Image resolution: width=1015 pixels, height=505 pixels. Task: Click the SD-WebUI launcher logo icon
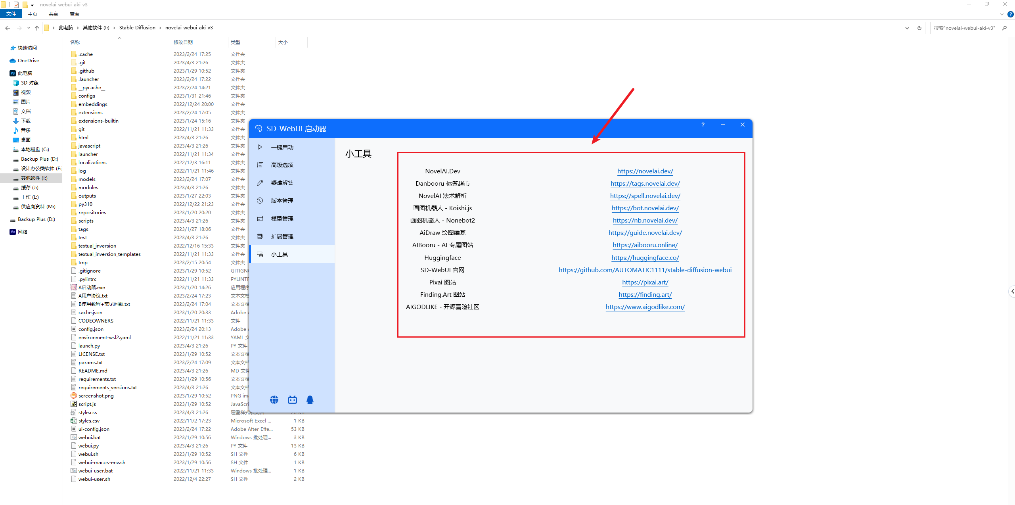(x=259, y=129)
